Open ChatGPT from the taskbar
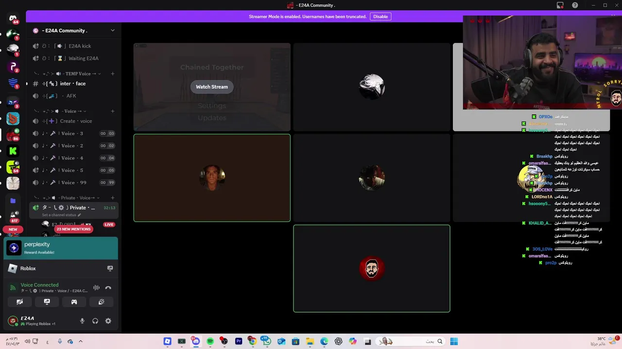 (339, 341)
